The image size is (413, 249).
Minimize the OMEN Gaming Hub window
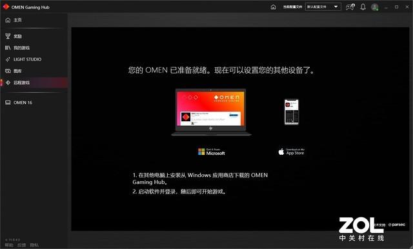386,7
